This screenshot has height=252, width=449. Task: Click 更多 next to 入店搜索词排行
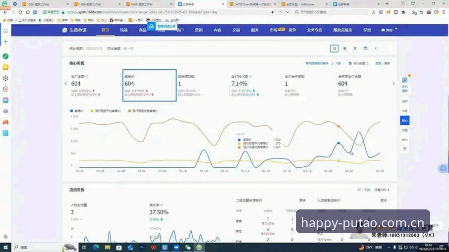click(x=384, y=201)
